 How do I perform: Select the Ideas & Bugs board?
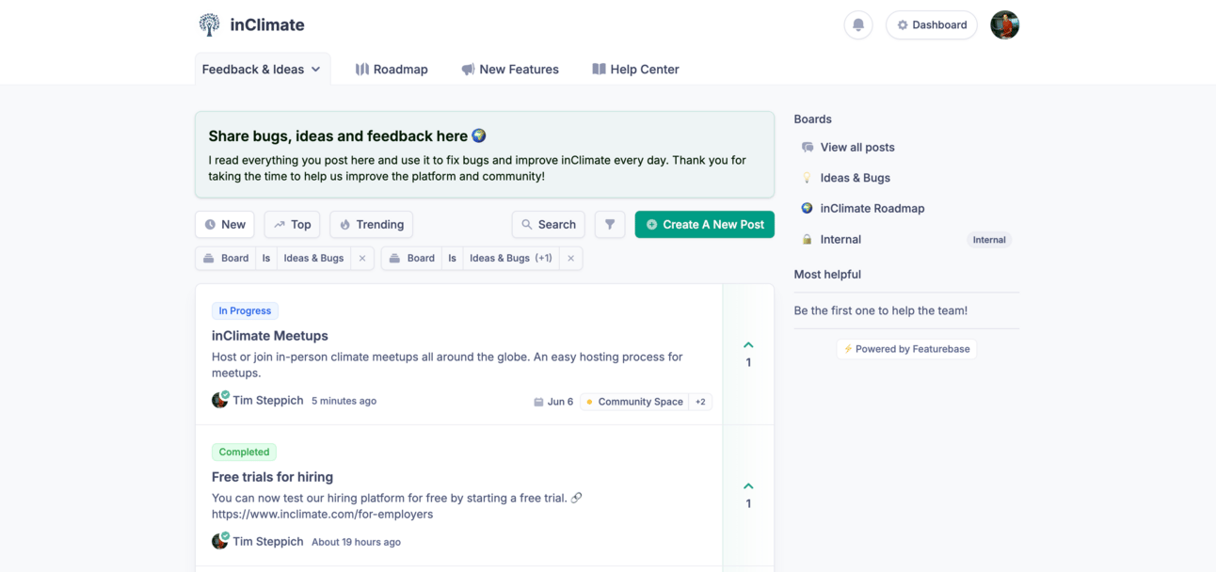855,178
